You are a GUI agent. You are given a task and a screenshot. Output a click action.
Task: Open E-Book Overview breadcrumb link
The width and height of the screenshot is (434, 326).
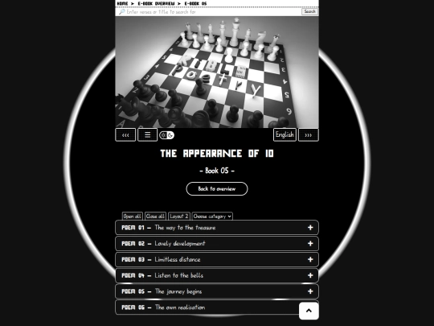pyautogui.click(x=157, y=3)
